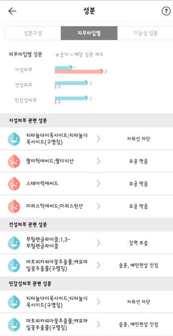This screenshot has height=336, width=173.
Task: Open the 미리스틱애씨드;미리스틴산 ingredient name
Action: point(55,206)
